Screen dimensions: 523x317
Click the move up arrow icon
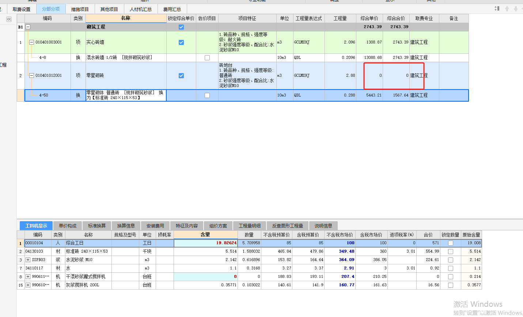pyautogui.click(x=507, y=8)
